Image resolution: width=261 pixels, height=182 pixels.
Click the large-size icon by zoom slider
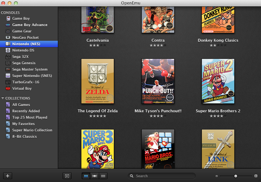(256, 176)
